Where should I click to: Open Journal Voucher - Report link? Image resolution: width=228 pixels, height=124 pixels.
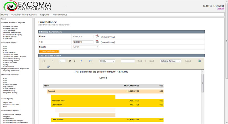click(15, 56)
